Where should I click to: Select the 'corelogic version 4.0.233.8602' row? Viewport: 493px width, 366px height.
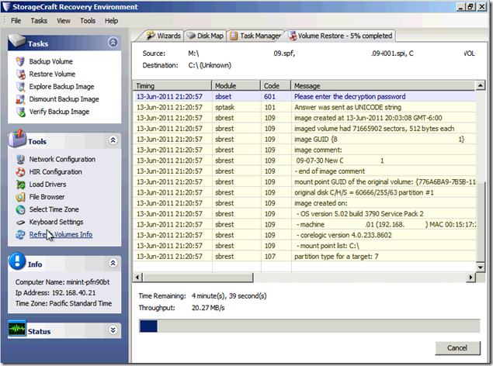coord(304,235)
